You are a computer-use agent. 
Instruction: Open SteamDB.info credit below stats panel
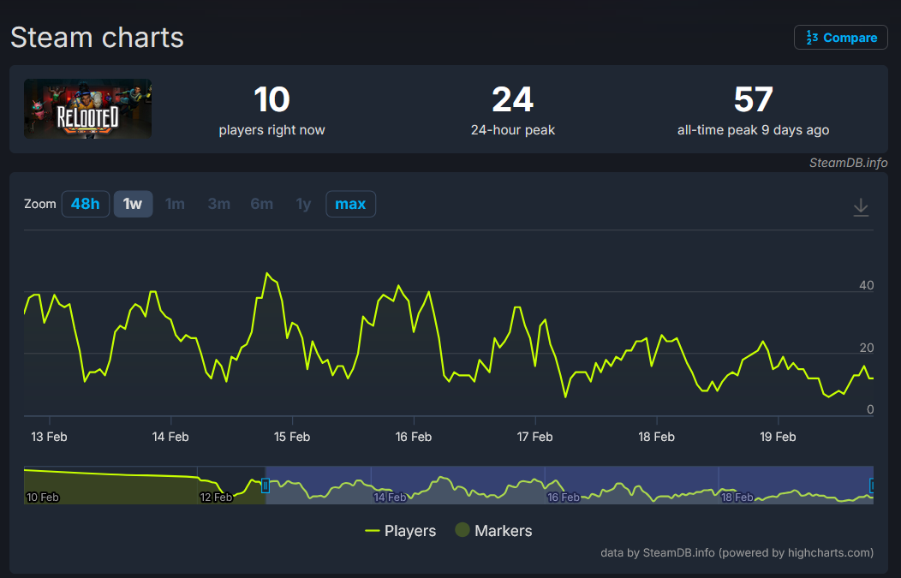click(x=848, y=163)
